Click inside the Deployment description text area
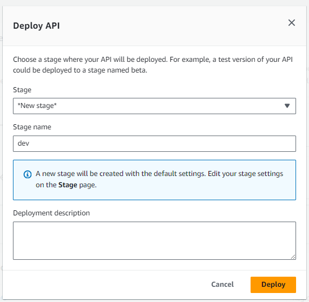This screenshot has width=309, height=302. click(154, 241)
